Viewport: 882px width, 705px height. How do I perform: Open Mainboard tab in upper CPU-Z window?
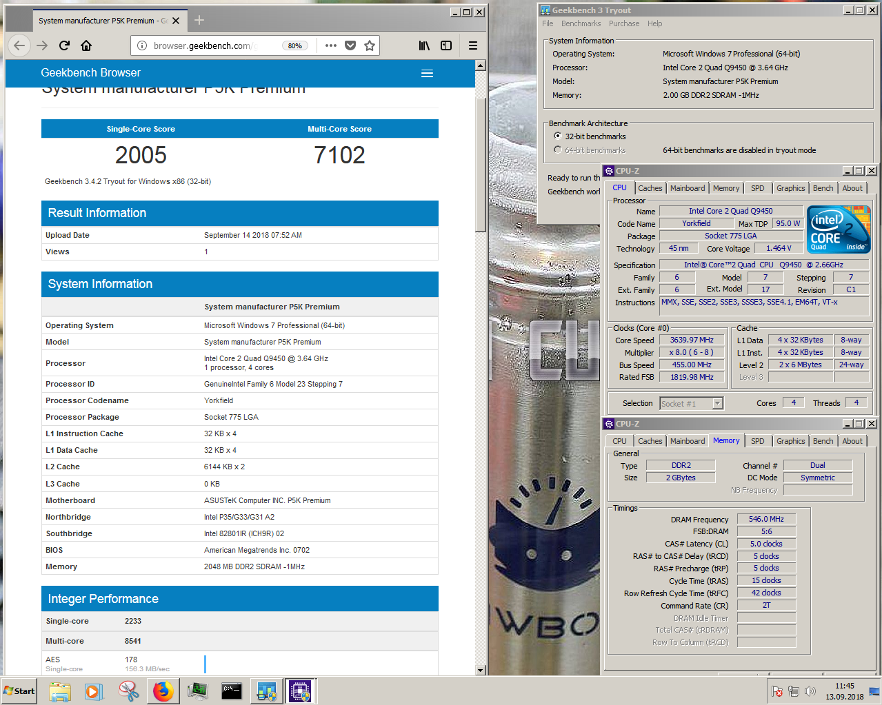point(688,188)
